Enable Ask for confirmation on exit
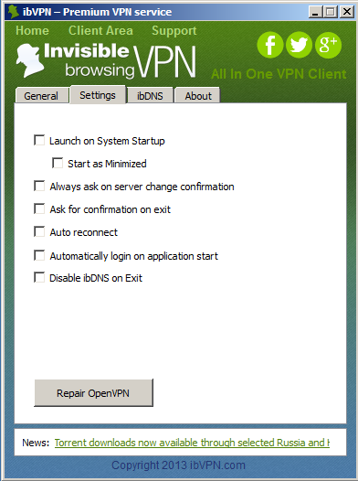 [39, 208]
